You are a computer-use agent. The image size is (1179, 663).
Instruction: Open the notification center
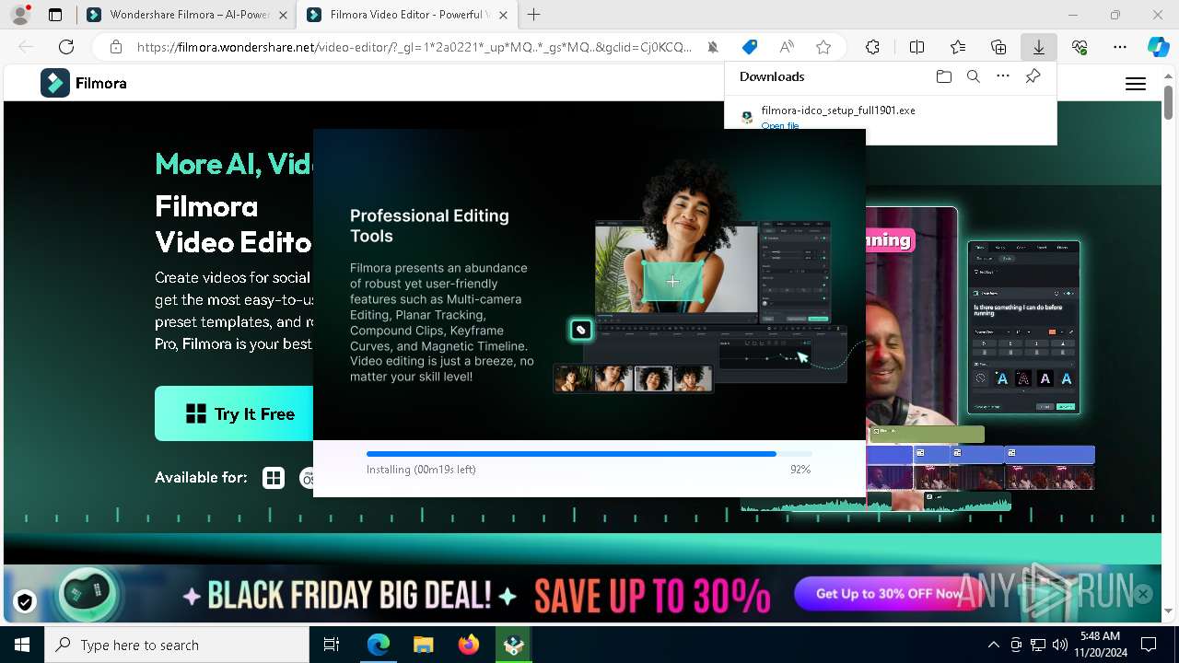point(1149,645)
